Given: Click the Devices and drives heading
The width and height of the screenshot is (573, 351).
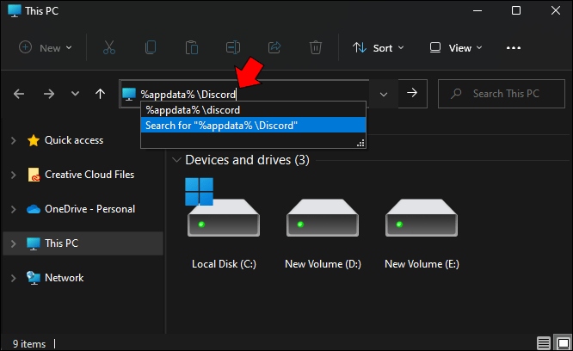Looking at the screenshot, I should pyautogui.click(x=247, y=160).
